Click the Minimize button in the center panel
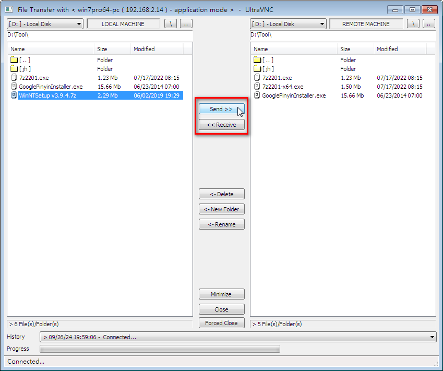 pyautogui.click(x=221, y=294)
